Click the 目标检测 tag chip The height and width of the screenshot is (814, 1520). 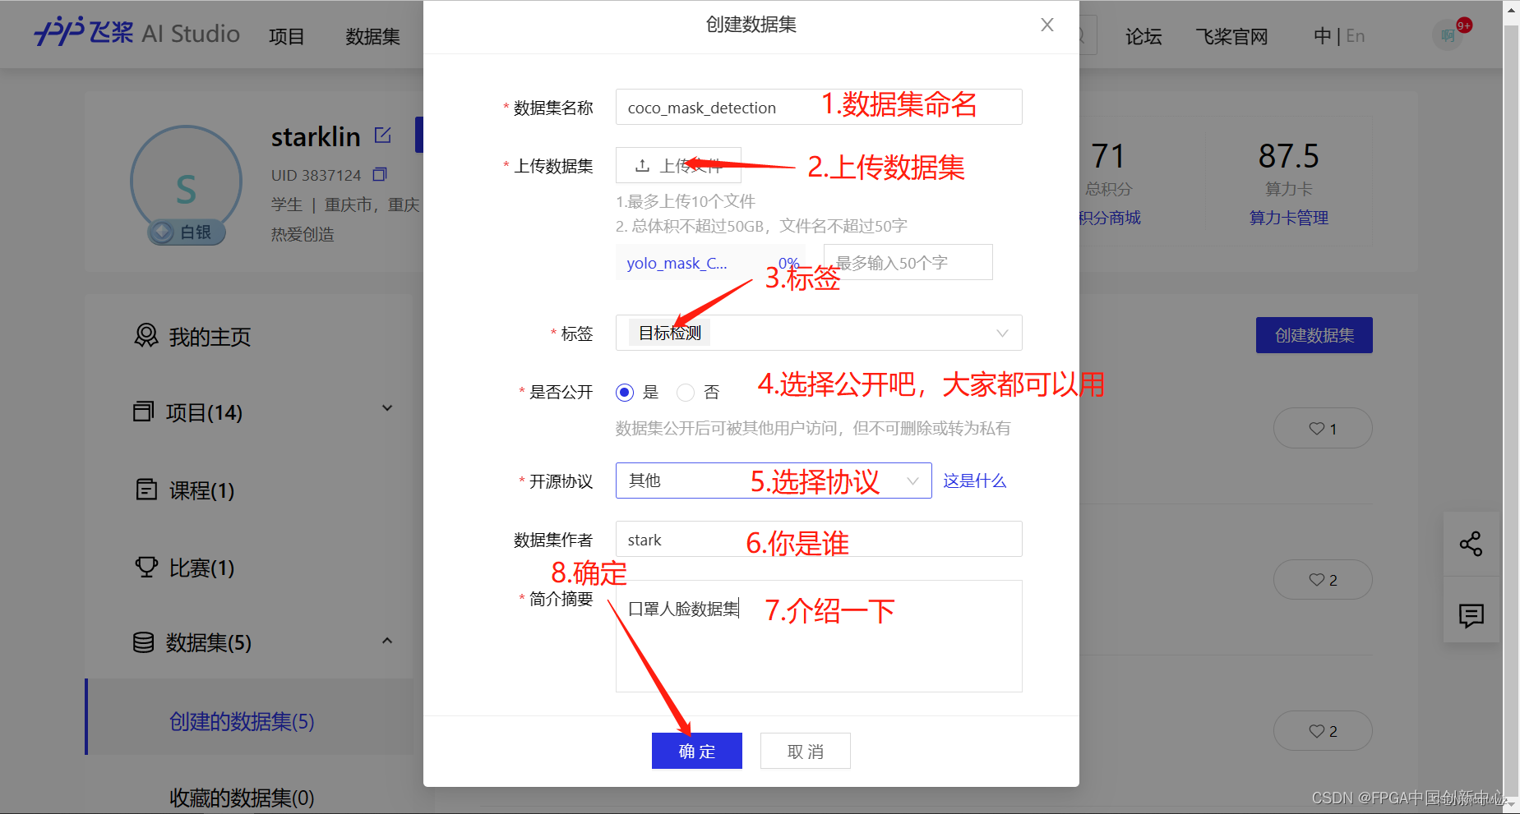pos(670,333)
